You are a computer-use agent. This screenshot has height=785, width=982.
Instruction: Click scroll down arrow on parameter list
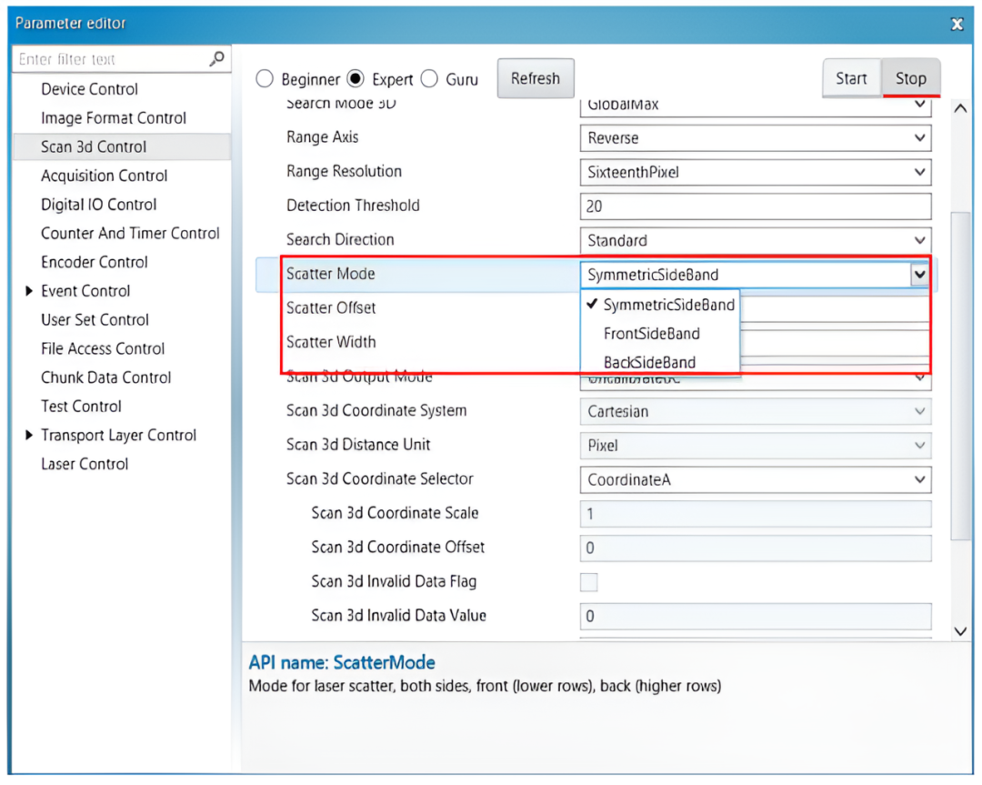960,630
